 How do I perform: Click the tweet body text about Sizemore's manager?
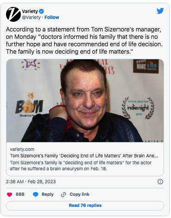click(x=84, y=40)
